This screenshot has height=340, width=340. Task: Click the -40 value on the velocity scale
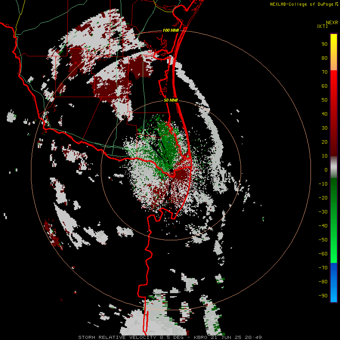[323, 226]
